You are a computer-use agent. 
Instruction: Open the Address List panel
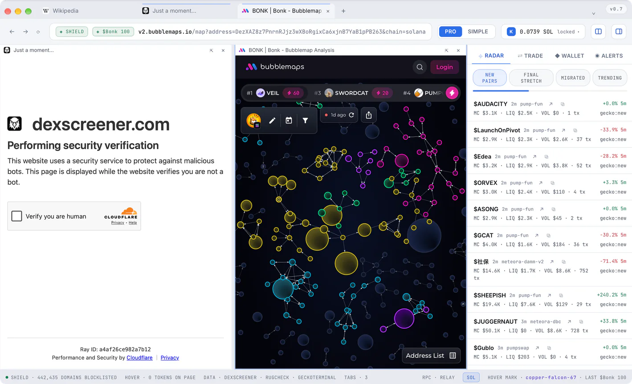431,355
